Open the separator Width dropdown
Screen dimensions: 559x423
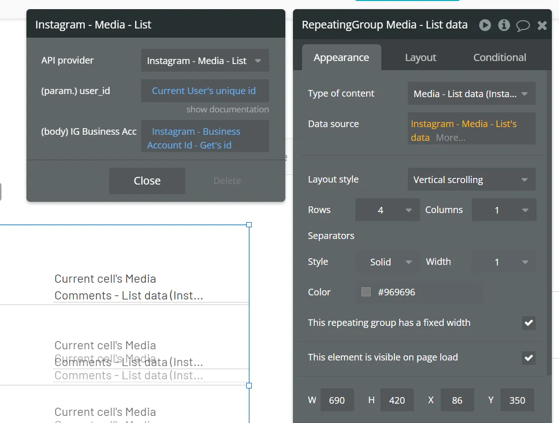(504, 262)
